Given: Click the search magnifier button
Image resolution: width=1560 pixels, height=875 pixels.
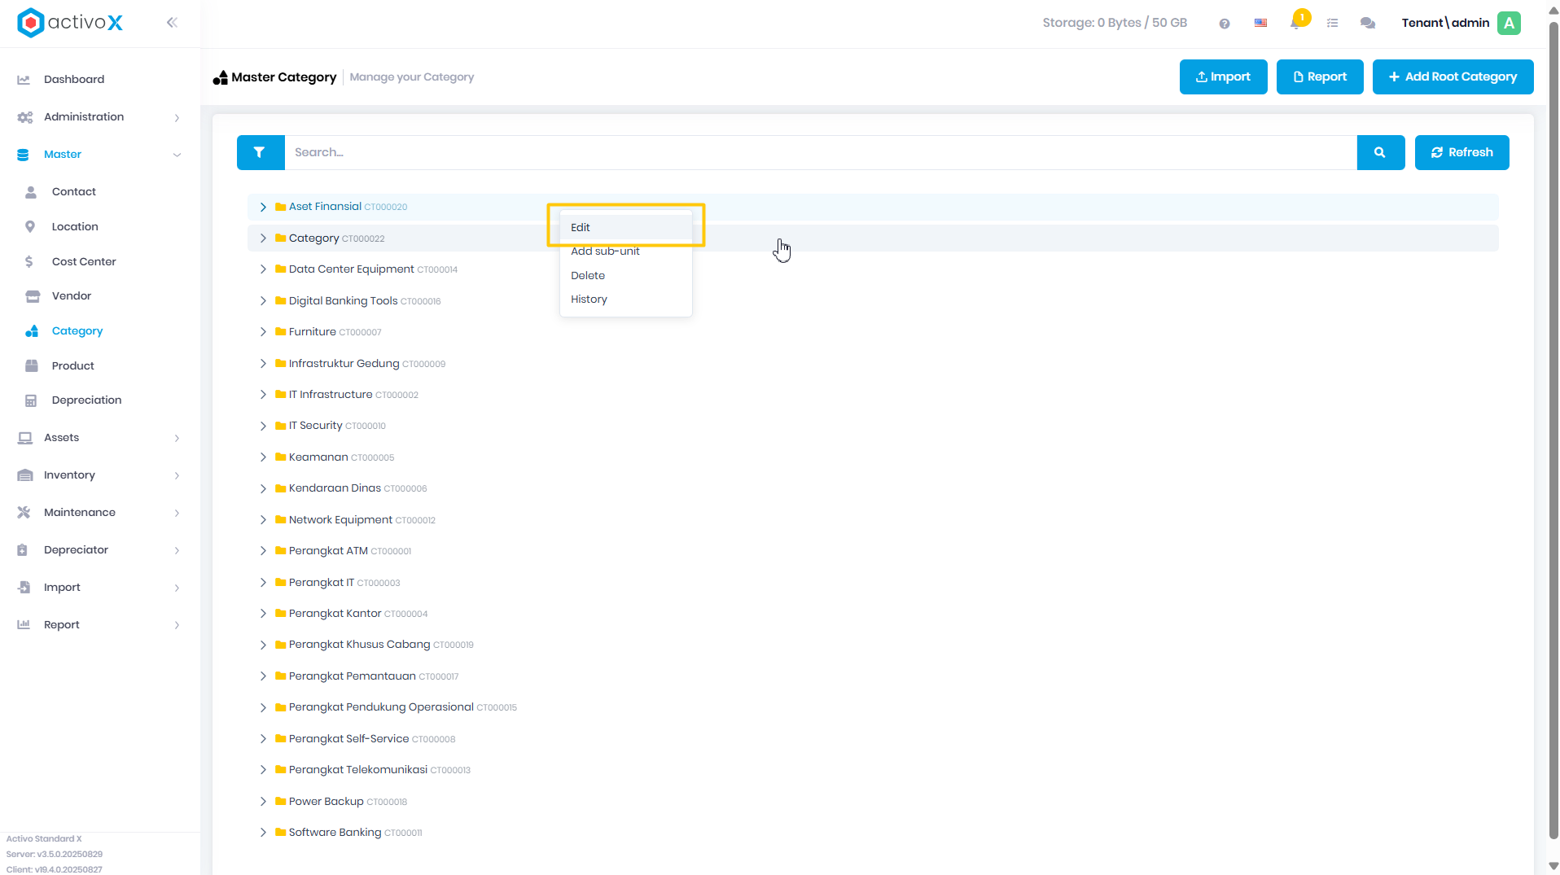Looking at the screenshot, I should pyautogui.click(x=1380, y=152).
